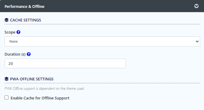
Task: Click the dark Performance & Offline header bar
Action: 102,6
